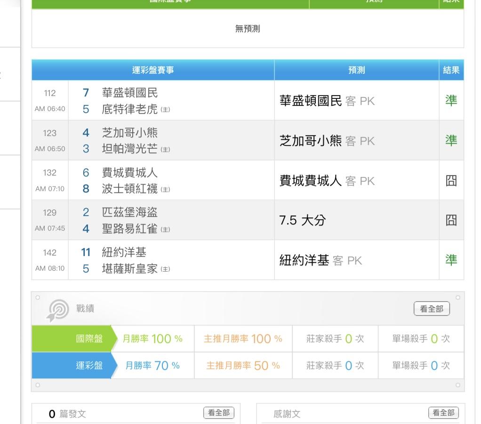Click the blue 結果 column header

point(451,70)
